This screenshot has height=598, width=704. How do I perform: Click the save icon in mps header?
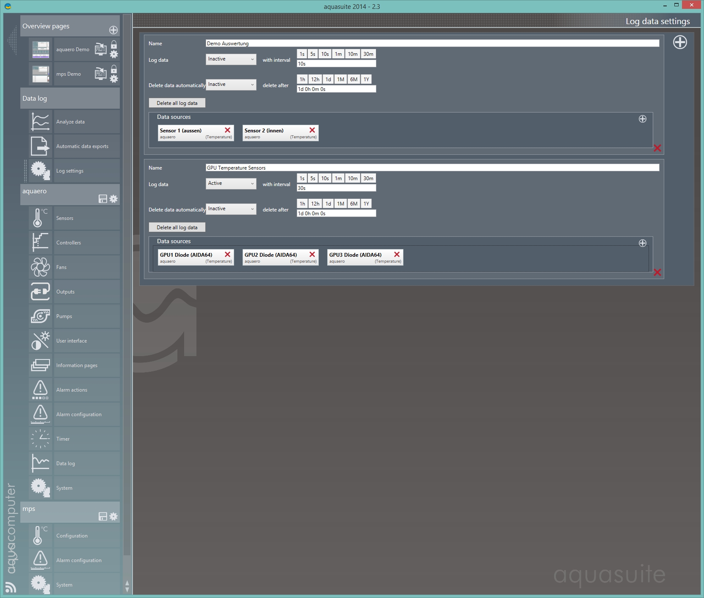[103, 516]
